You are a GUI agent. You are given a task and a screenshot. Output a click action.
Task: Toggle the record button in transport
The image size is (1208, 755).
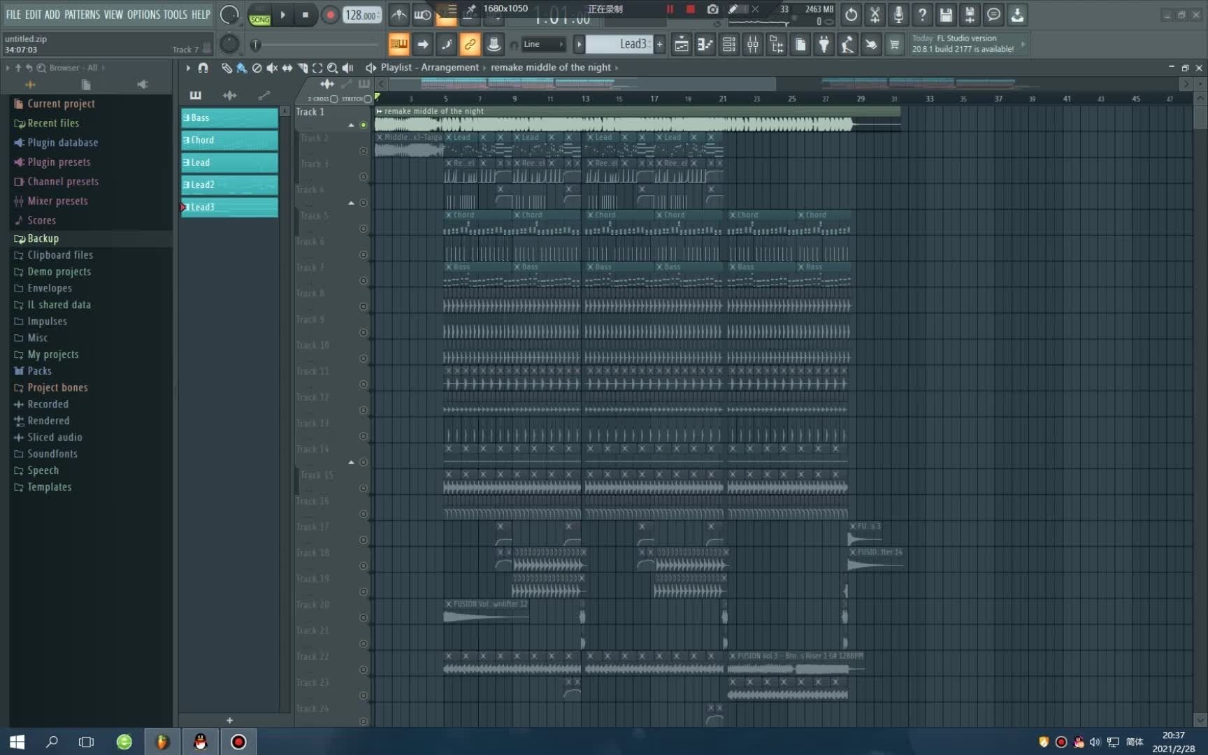[330, 15]
